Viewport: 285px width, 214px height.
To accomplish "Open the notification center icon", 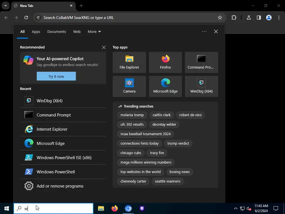I will click(276, 208).
